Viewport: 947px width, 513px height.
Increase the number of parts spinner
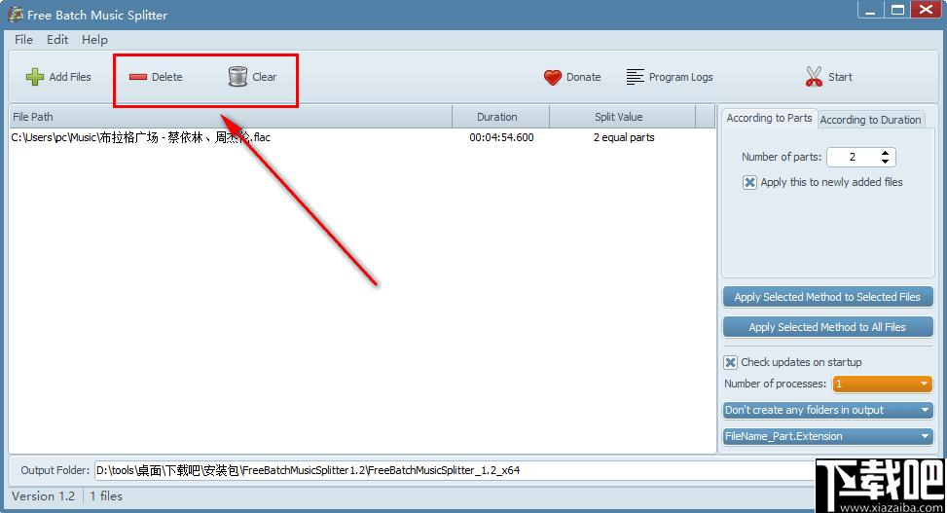[x=885, y=153]
